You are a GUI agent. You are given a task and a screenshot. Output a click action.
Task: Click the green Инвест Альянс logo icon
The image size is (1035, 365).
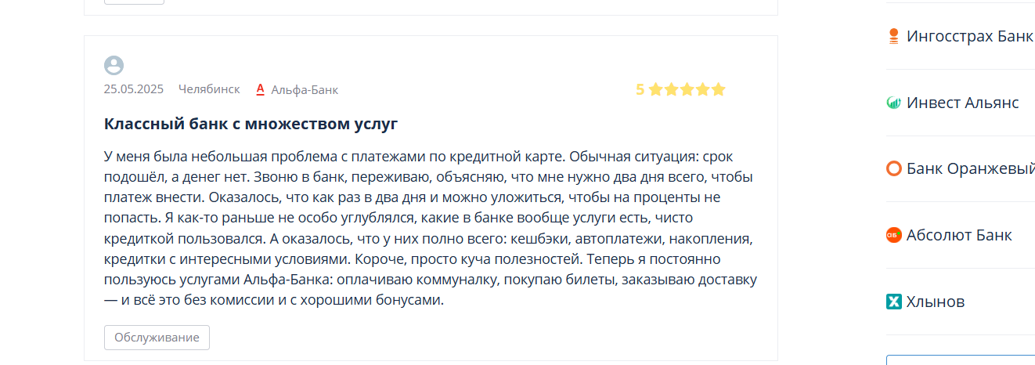click(x=893, y=103)
